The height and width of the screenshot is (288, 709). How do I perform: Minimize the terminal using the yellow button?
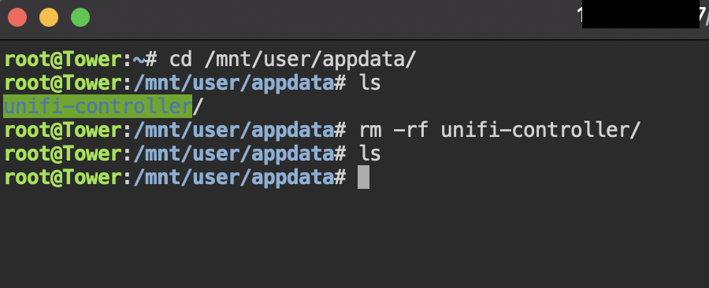49,18
